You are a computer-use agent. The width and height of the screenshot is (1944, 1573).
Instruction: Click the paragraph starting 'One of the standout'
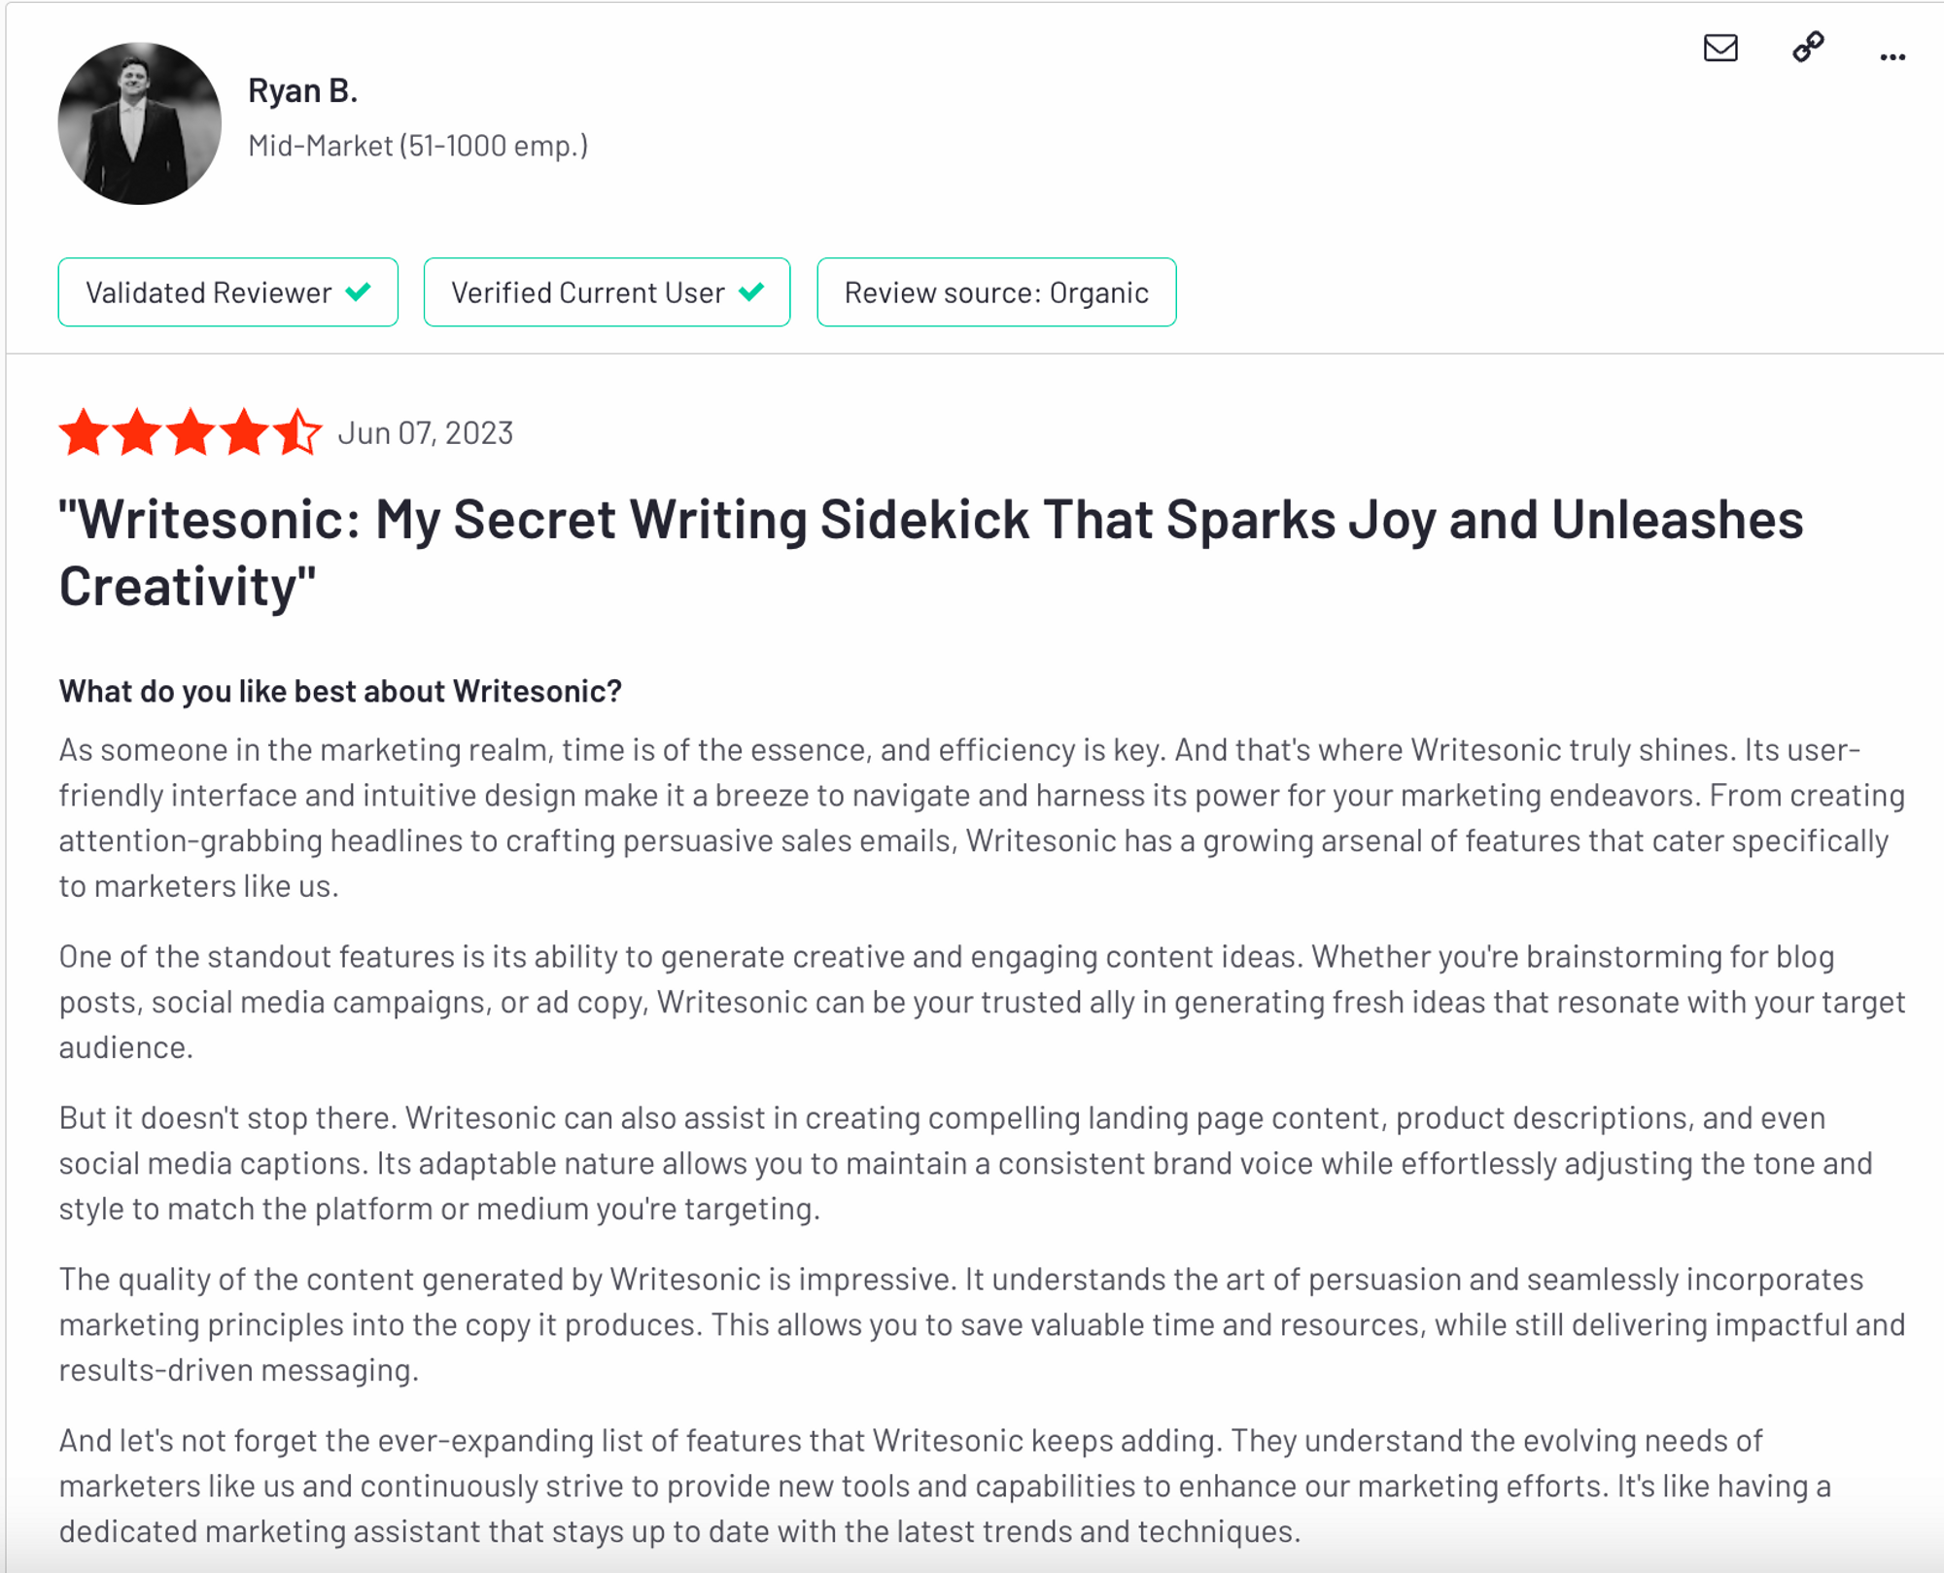point(982,1002)
